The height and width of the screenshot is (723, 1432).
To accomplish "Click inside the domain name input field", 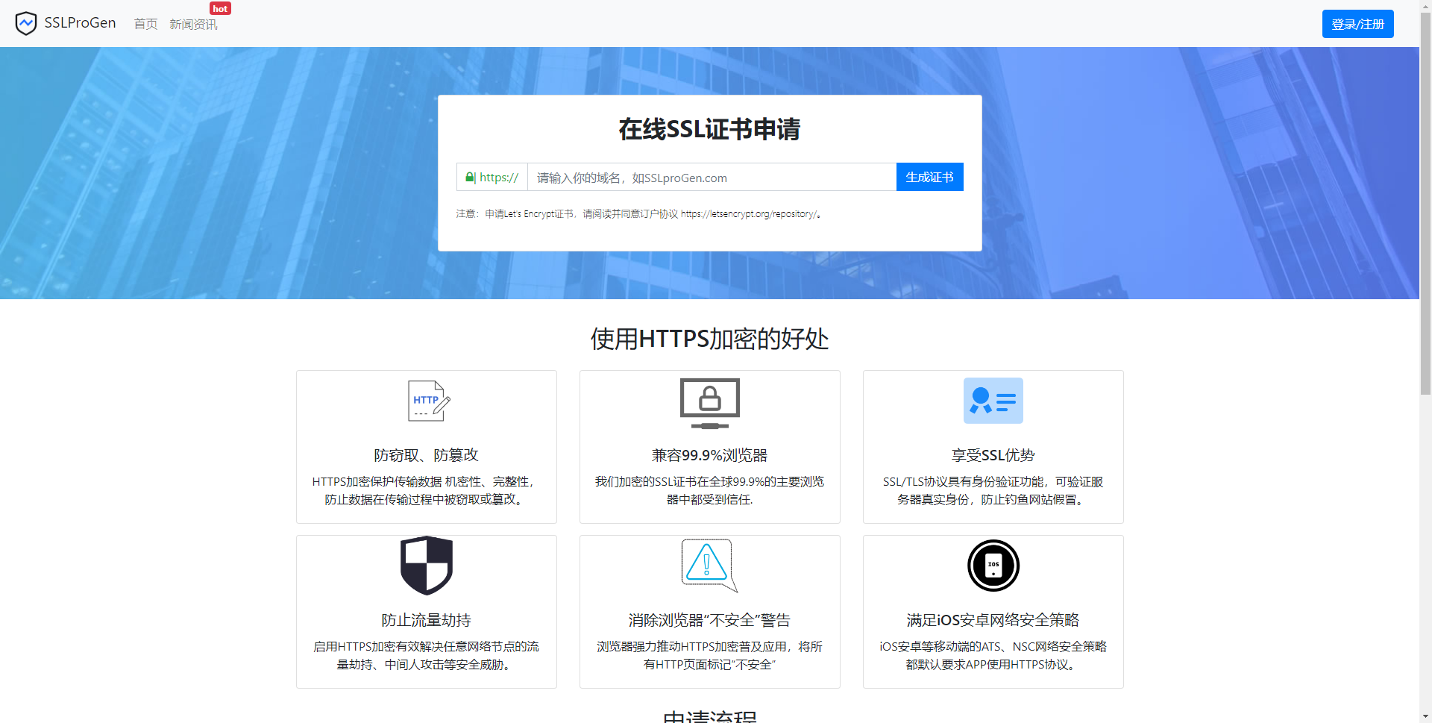I will [x=709, y=177].
